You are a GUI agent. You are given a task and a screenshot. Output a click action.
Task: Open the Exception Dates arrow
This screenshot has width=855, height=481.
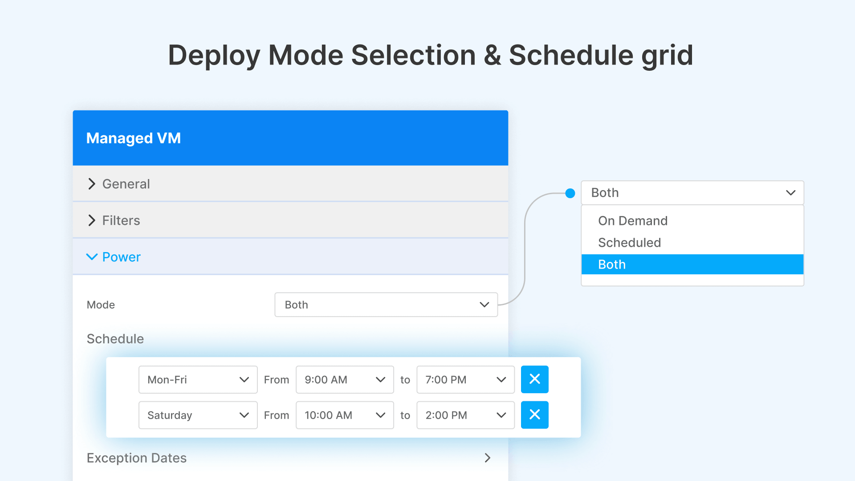[x=488, y=458]
